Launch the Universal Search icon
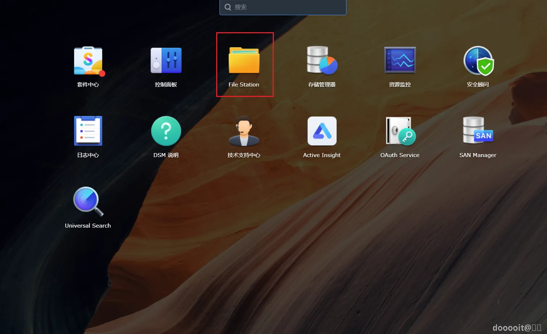This screenshot has width=547, height=334. pos(88,201)
